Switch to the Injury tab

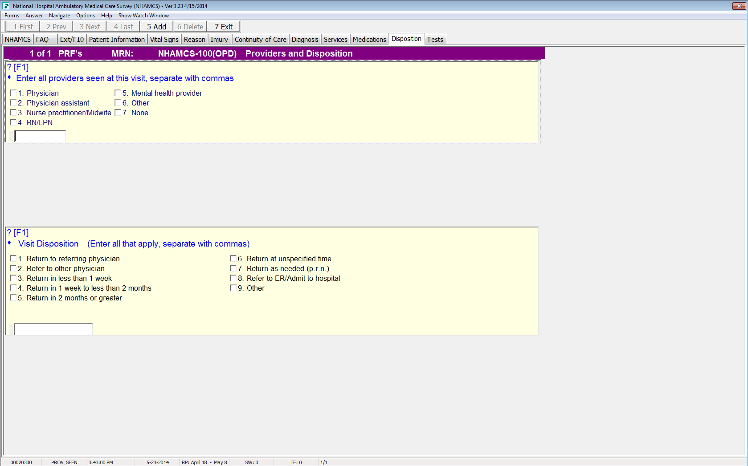pos(219,40)
